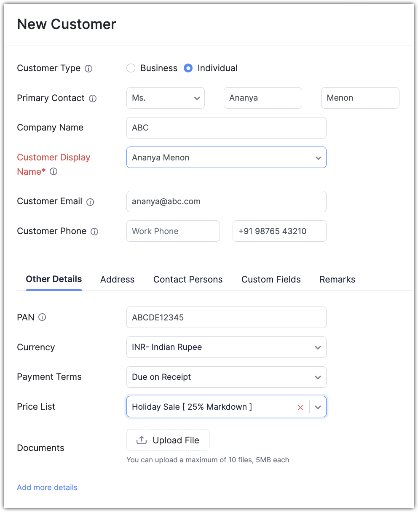Click the Work Phone input field
This screenshot has width=418, height=512.
click(x=173, y=231)
